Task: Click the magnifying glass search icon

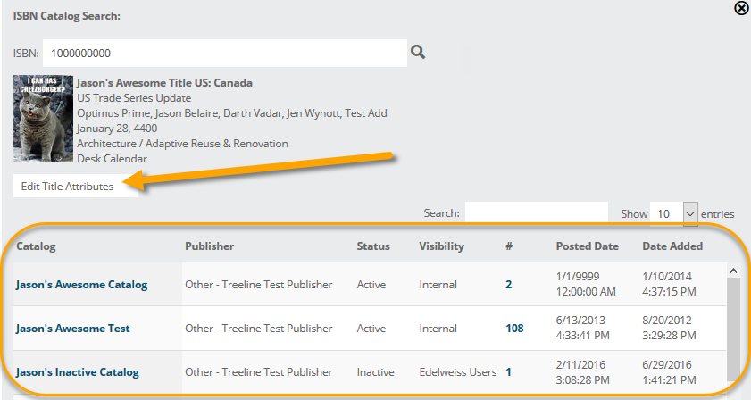Action: [x=417, y=53]
